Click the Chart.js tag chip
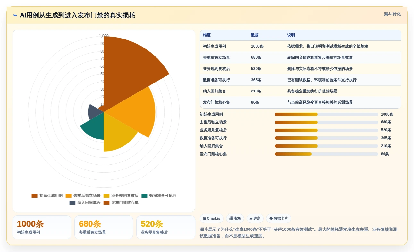 click(212, 219)
